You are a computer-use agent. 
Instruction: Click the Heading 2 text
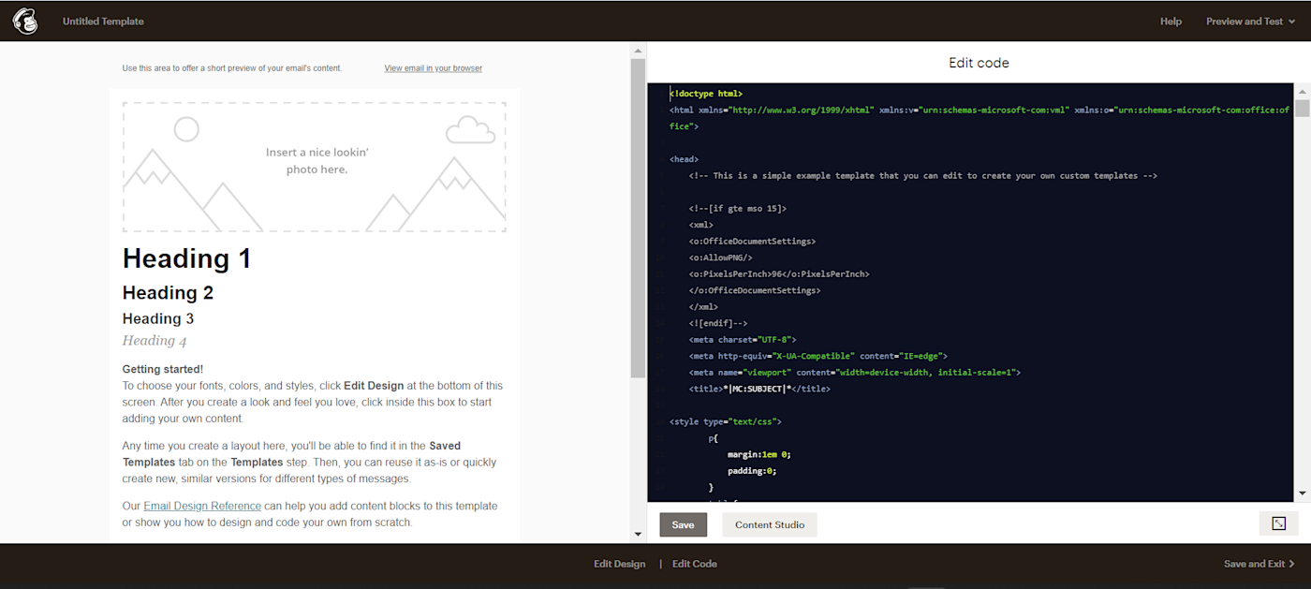pyautogui.click(x=169, y=293)
